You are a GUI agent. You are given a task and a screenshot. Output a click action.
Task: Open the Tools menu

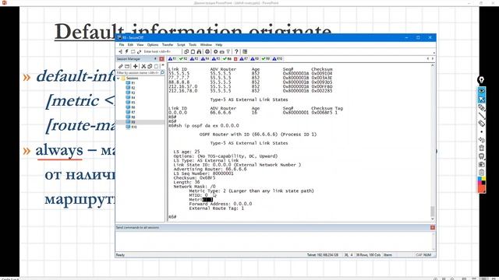pyautogui.click(x=193, y=45)
